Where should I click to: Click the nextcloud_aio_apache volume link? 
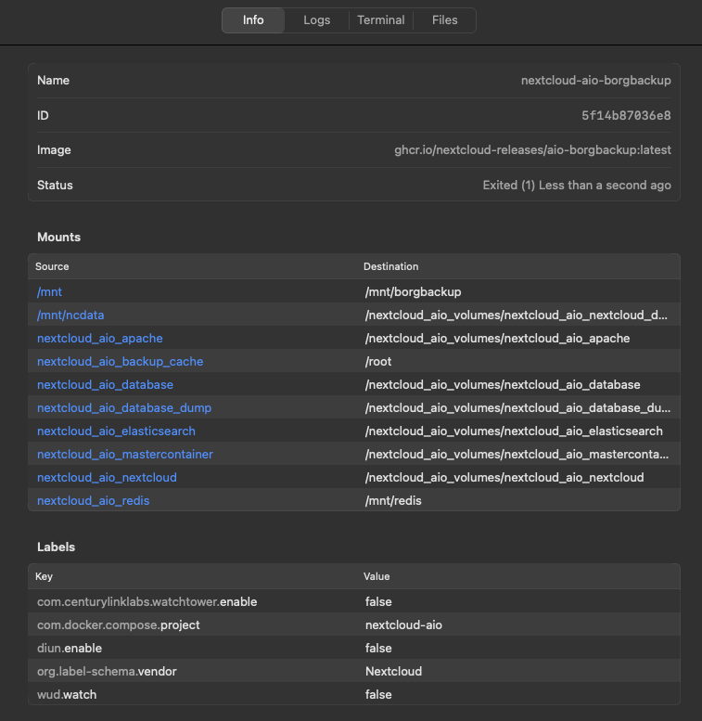[99, 339]
